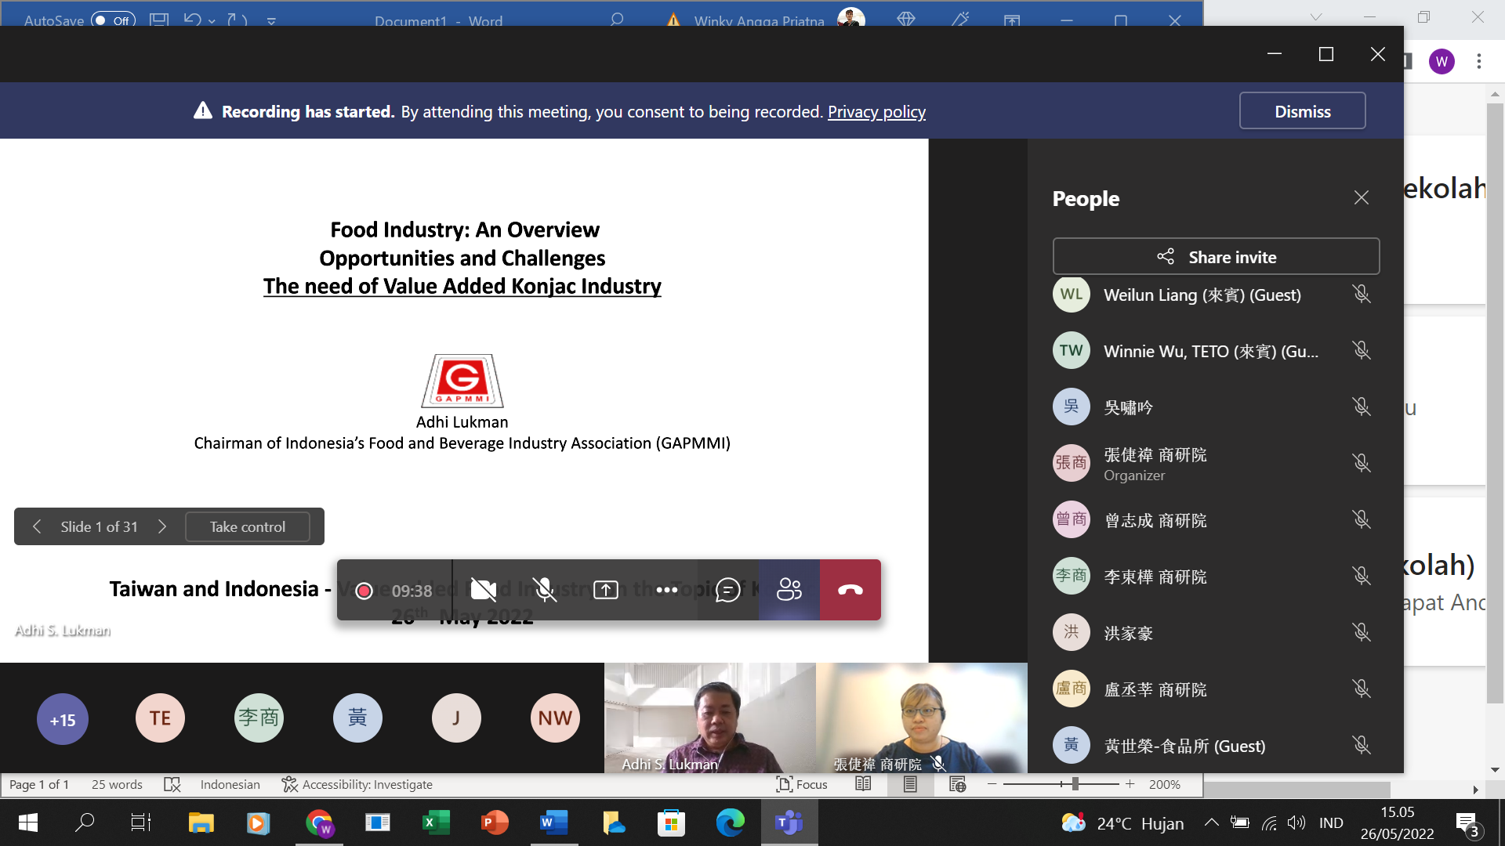Click mic icon beside 黃世榮-食品所 (Guest)
Viewport: 1505px width, 846px height.
point(1362,745)
